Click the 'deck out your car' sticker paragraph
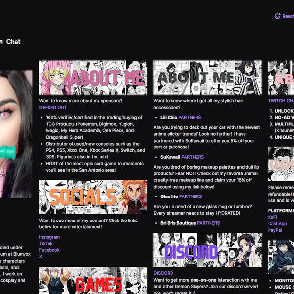 click(207, 137)
